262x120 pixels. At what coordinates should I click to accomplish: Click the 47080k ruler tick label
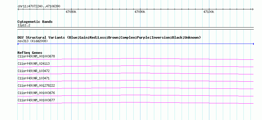71,12
